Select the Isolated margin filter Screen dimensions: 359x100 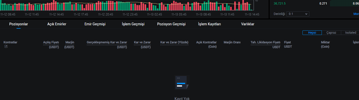coord(351,33)
